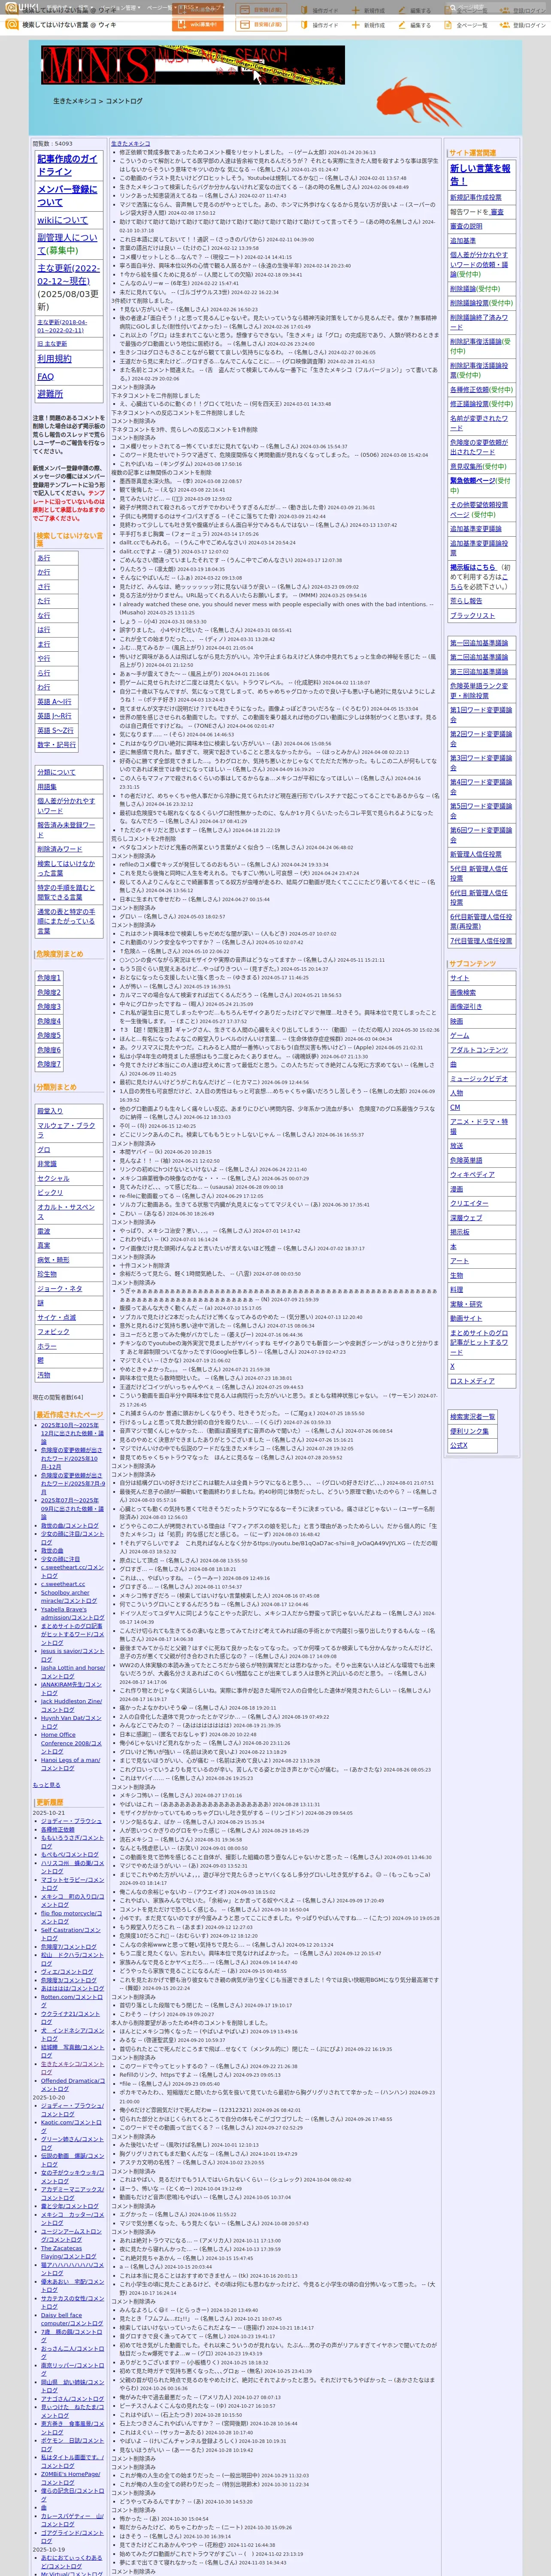Open 削除議論投票 link
Image resolution: width=551 pixels, height=2576 pixels.
469,303
